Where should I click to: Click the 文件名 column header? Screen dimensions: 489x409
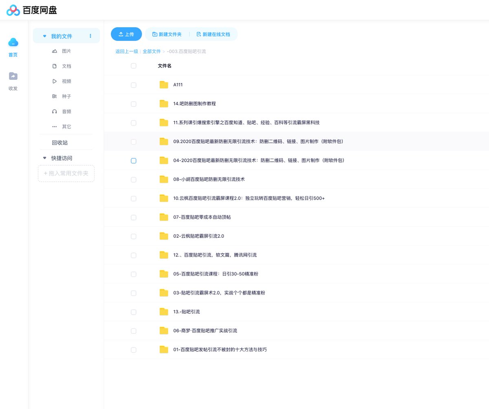click(x=165, y=66)
